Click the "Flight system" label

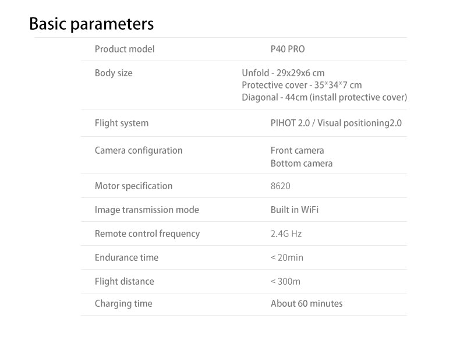point(122,123)
